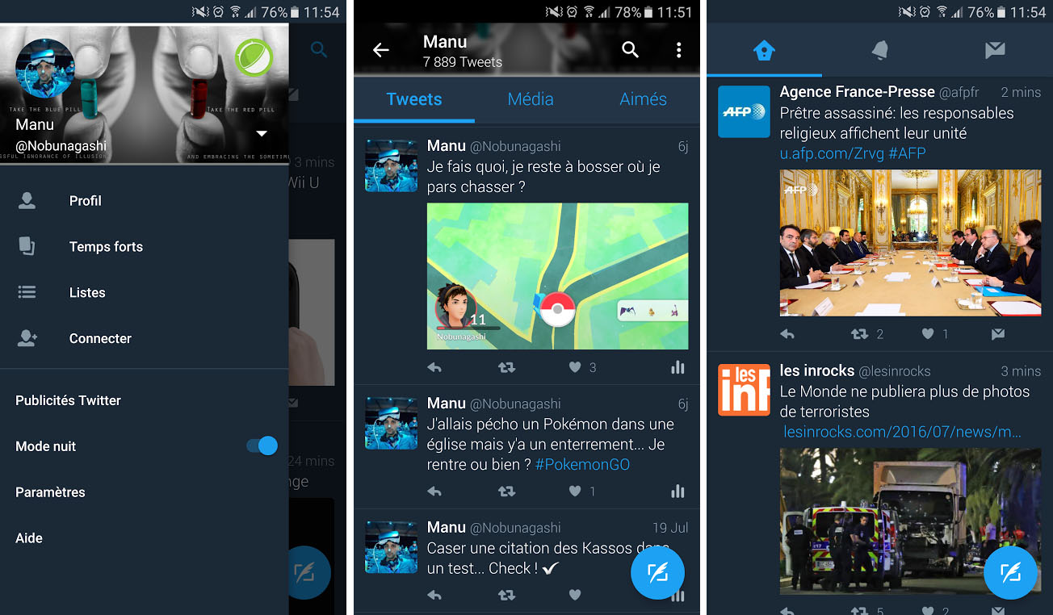Reply to the AFP tweet
1053x615 pixels.
[787, 333]
